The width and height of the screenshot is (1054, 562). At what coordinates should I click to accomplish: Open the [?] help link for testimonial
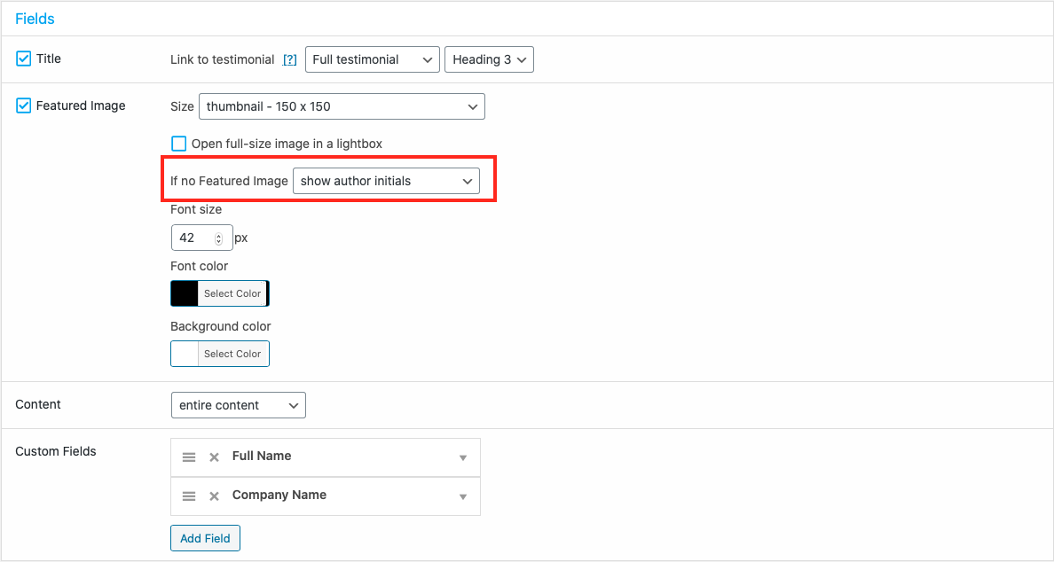tap(289, 60)
